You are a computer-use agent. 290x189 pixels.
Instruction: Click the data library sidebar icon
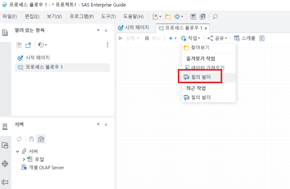tap(5, 145)
